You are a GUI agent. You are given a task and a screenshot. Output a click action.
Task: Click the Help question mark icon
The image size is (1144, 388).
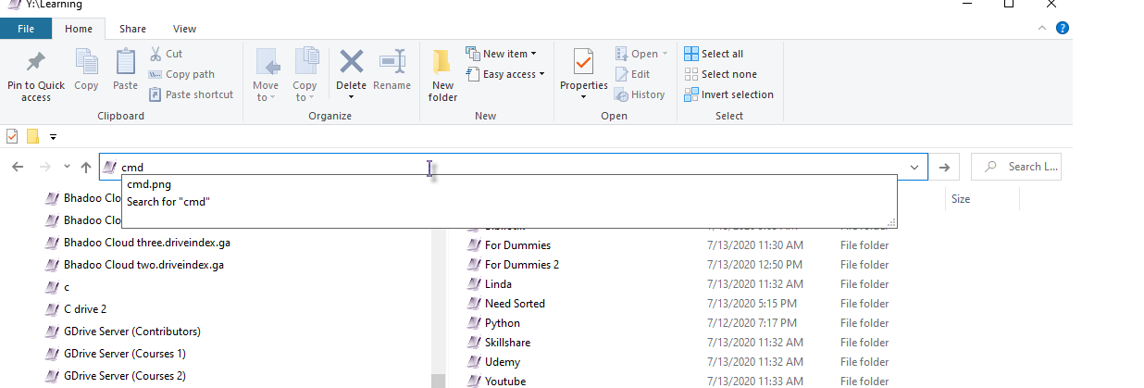(1063, 28)
